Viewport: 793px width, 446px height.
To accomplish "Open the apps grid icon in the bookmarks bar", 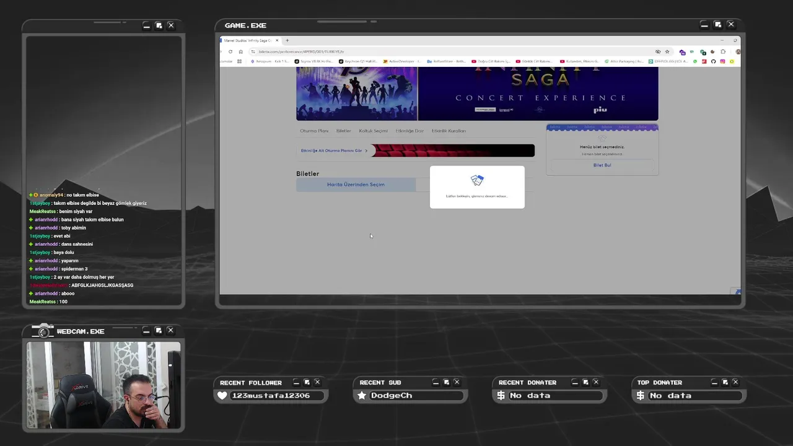I will tap(239, 61).
